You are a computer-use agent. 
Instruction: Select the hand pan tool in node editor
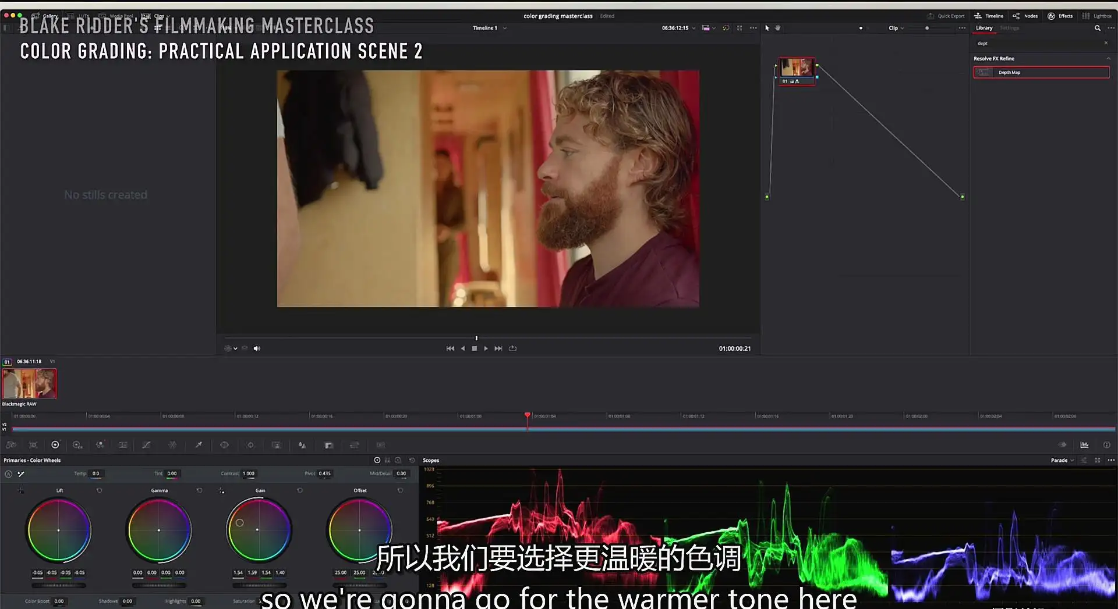coord(777,28)
